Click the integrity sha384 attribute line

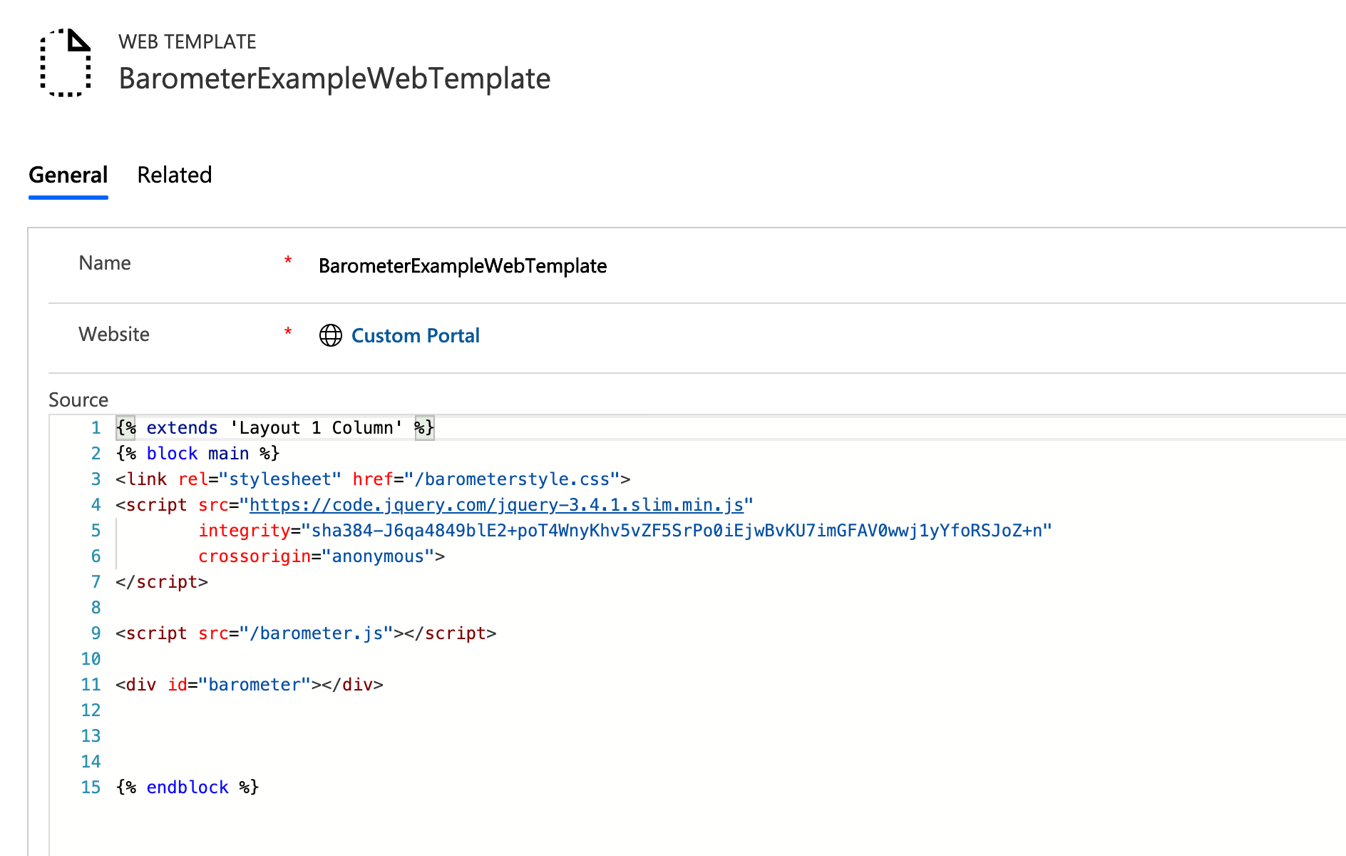point(624,531)
